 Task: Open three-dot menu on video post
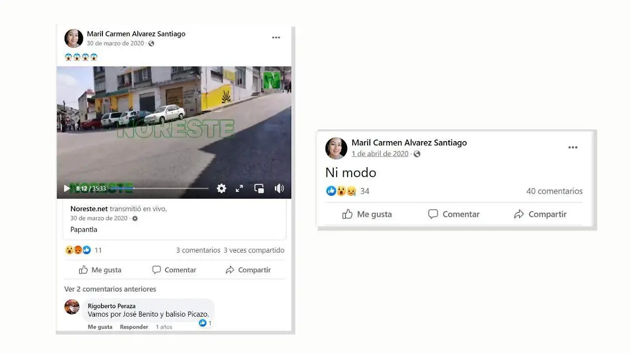276,38
